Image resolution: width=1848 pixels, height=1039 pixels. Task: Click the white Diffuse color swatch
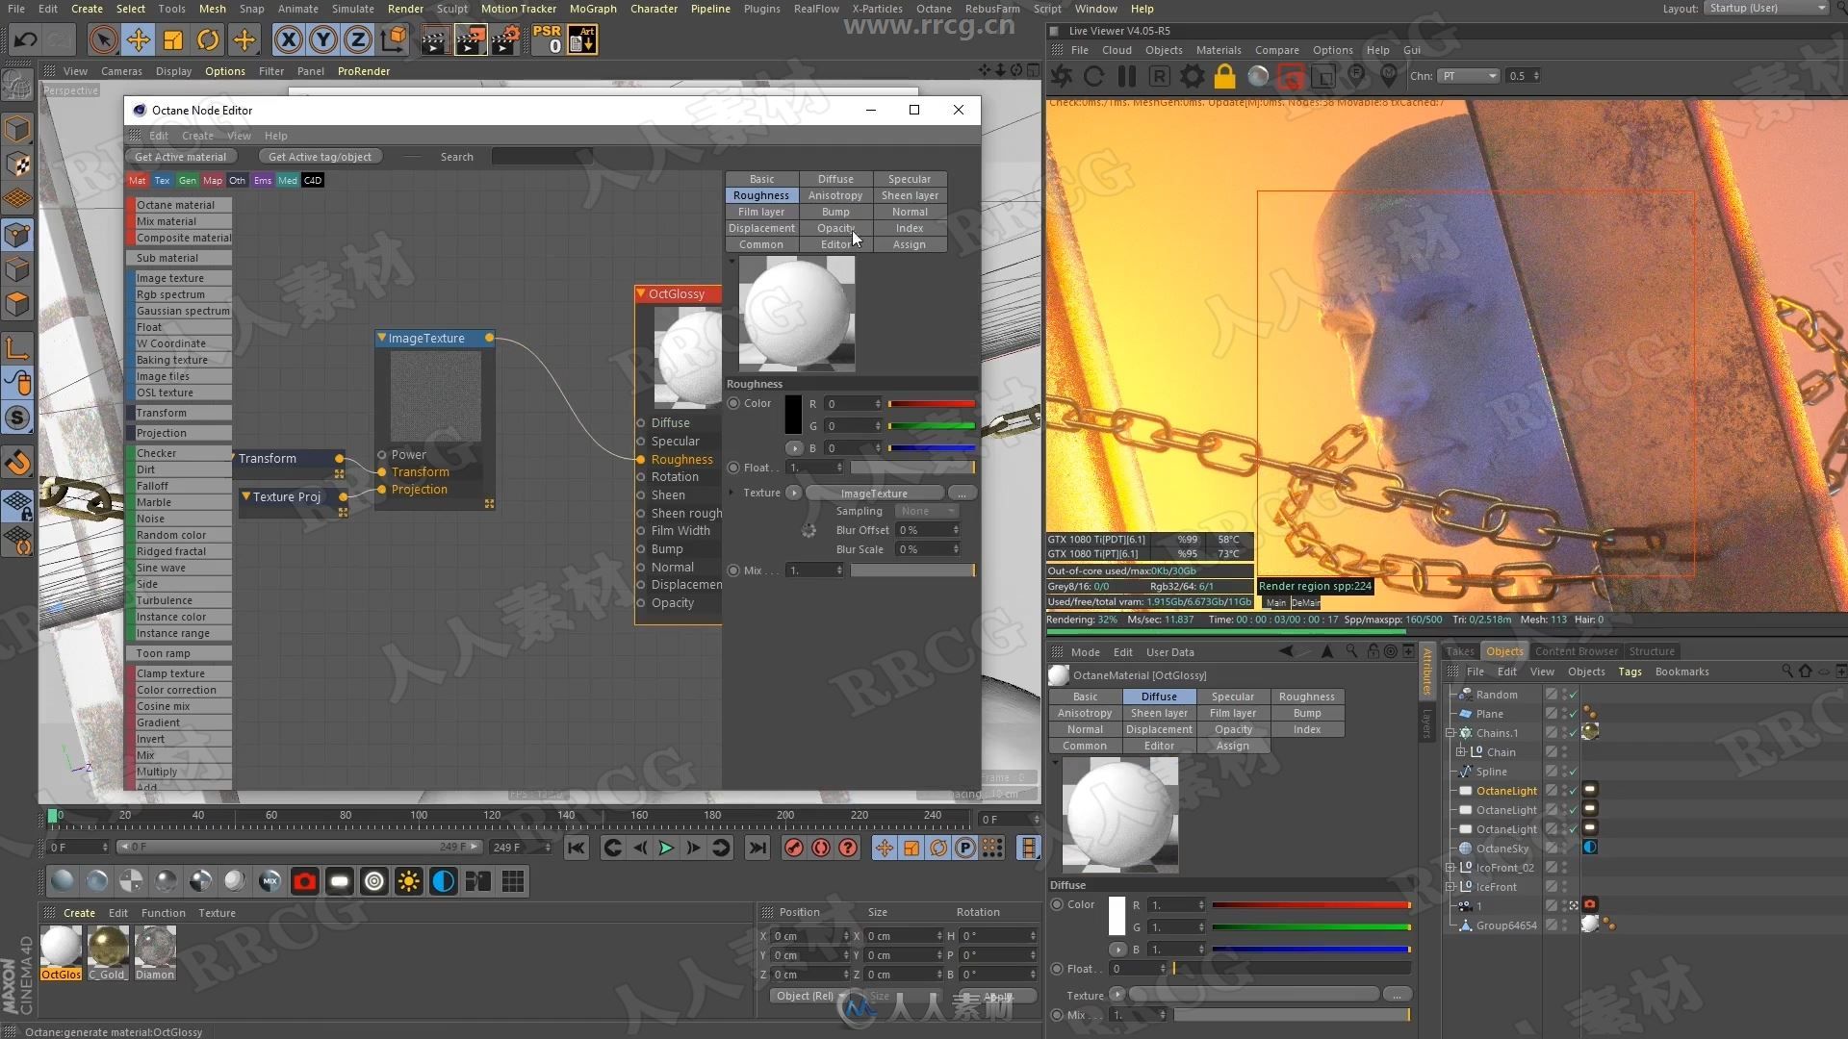pyautogui.click(x=1116, y=916)
